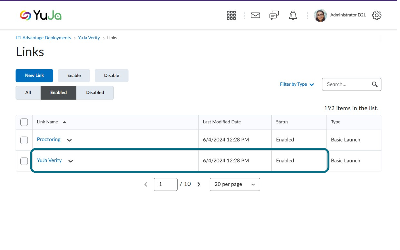Click the page number input box
The image size is (400, 250).
(x=166, y=184)
